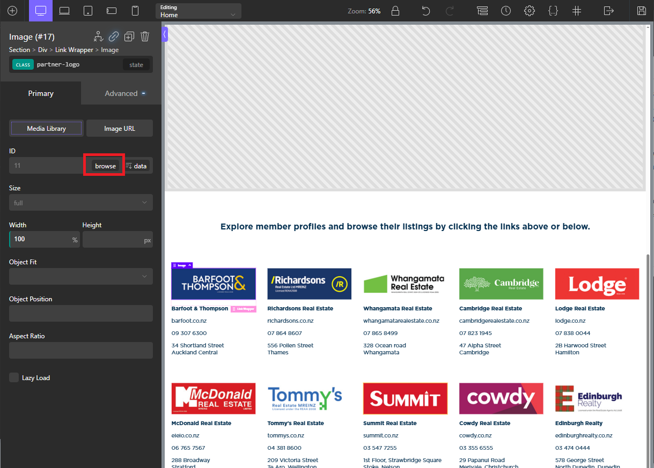Viewport: 654px width, 468px height.
Task: Switch to phone landscape viewport icon
Action: pyautogui.click(x=112, y=11)
